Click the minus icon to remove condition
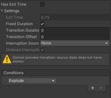This screenshot has height=98, width=111. tap(101, 88)
